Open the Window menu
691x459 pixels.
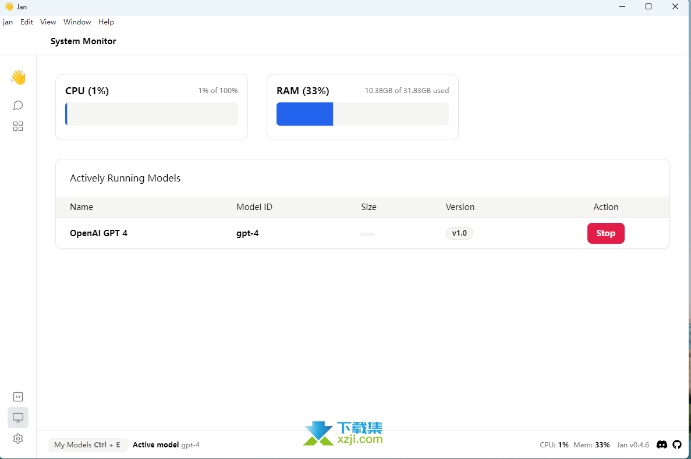pos(77,22)
